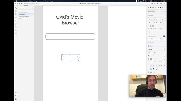Switch to the Share tab
Image resolution: width=181 pixels, height=101 pixels.
pyautogui.click(x=38, y=4)
